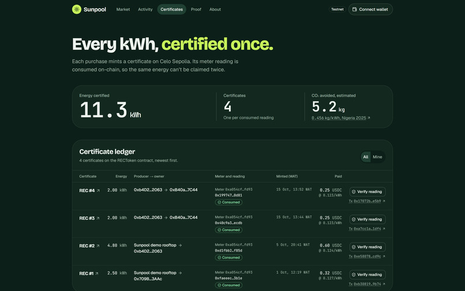Open the Market nav tab

pos(123,9)
